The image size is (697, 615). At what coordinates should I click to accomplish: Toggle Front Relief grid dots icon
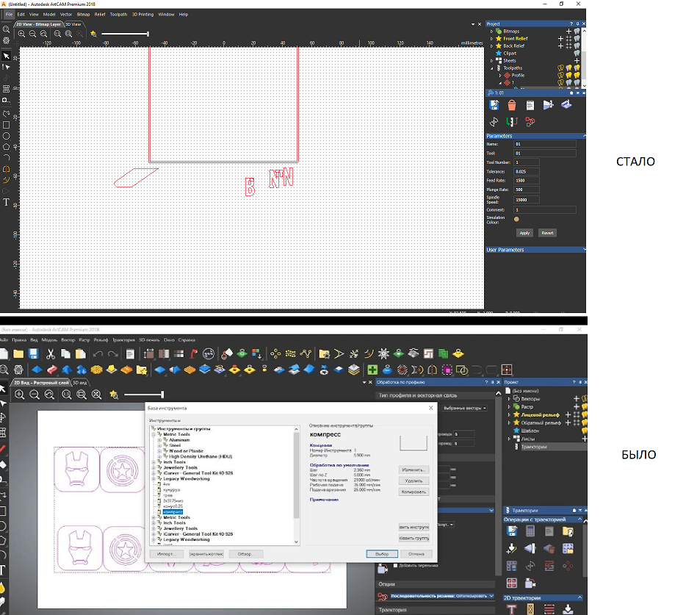569,39
